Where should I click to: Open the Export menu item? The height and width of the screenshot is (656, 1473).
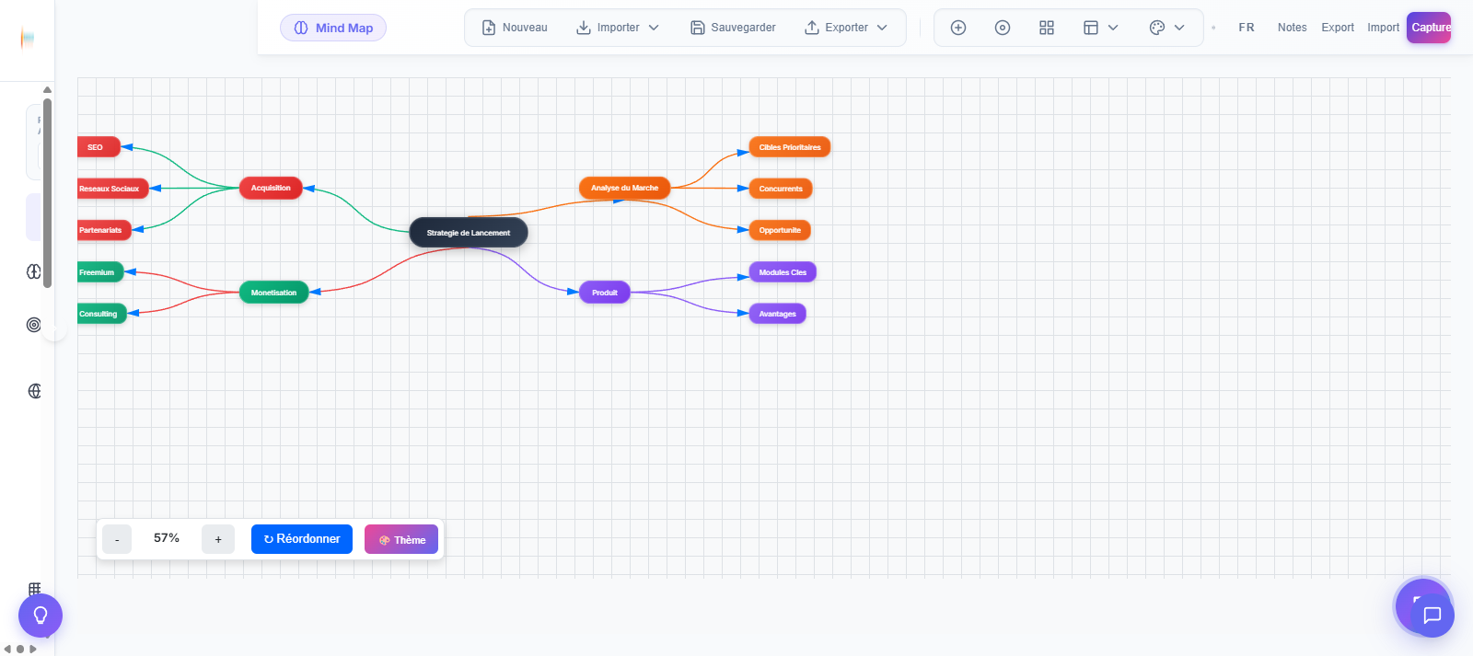[x=1338, y=28]
